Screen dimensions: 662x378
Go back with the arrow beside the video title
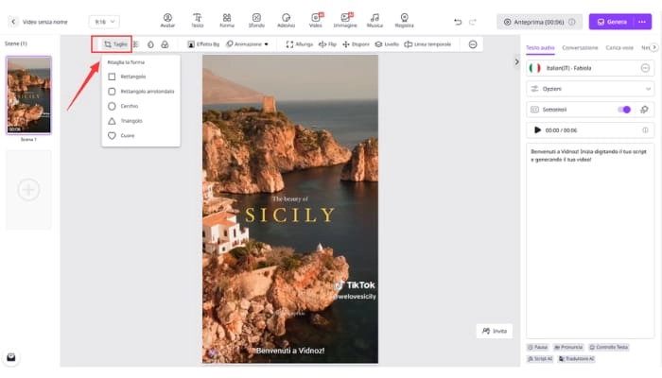[x=13, y=22]
